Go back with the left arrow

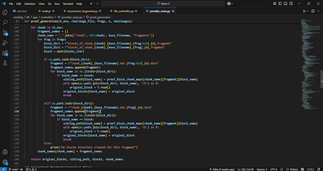(x=92, y=4)
